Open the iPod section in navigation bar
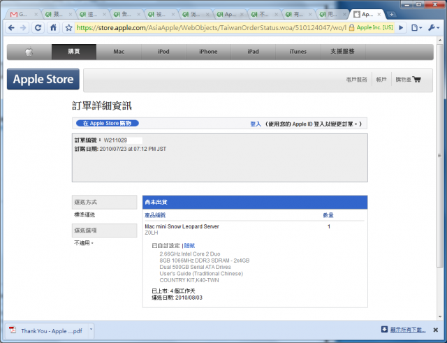This screenshot has height=343, width=447. tap(163, 52)
